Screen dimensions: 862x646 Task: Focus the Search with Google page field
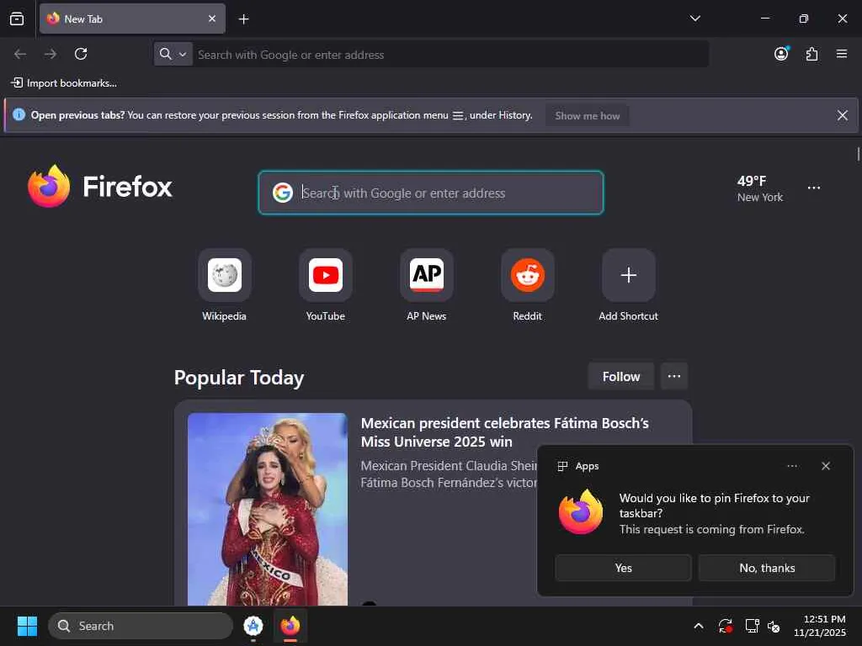pyautogui.click(x=431, y=193)
